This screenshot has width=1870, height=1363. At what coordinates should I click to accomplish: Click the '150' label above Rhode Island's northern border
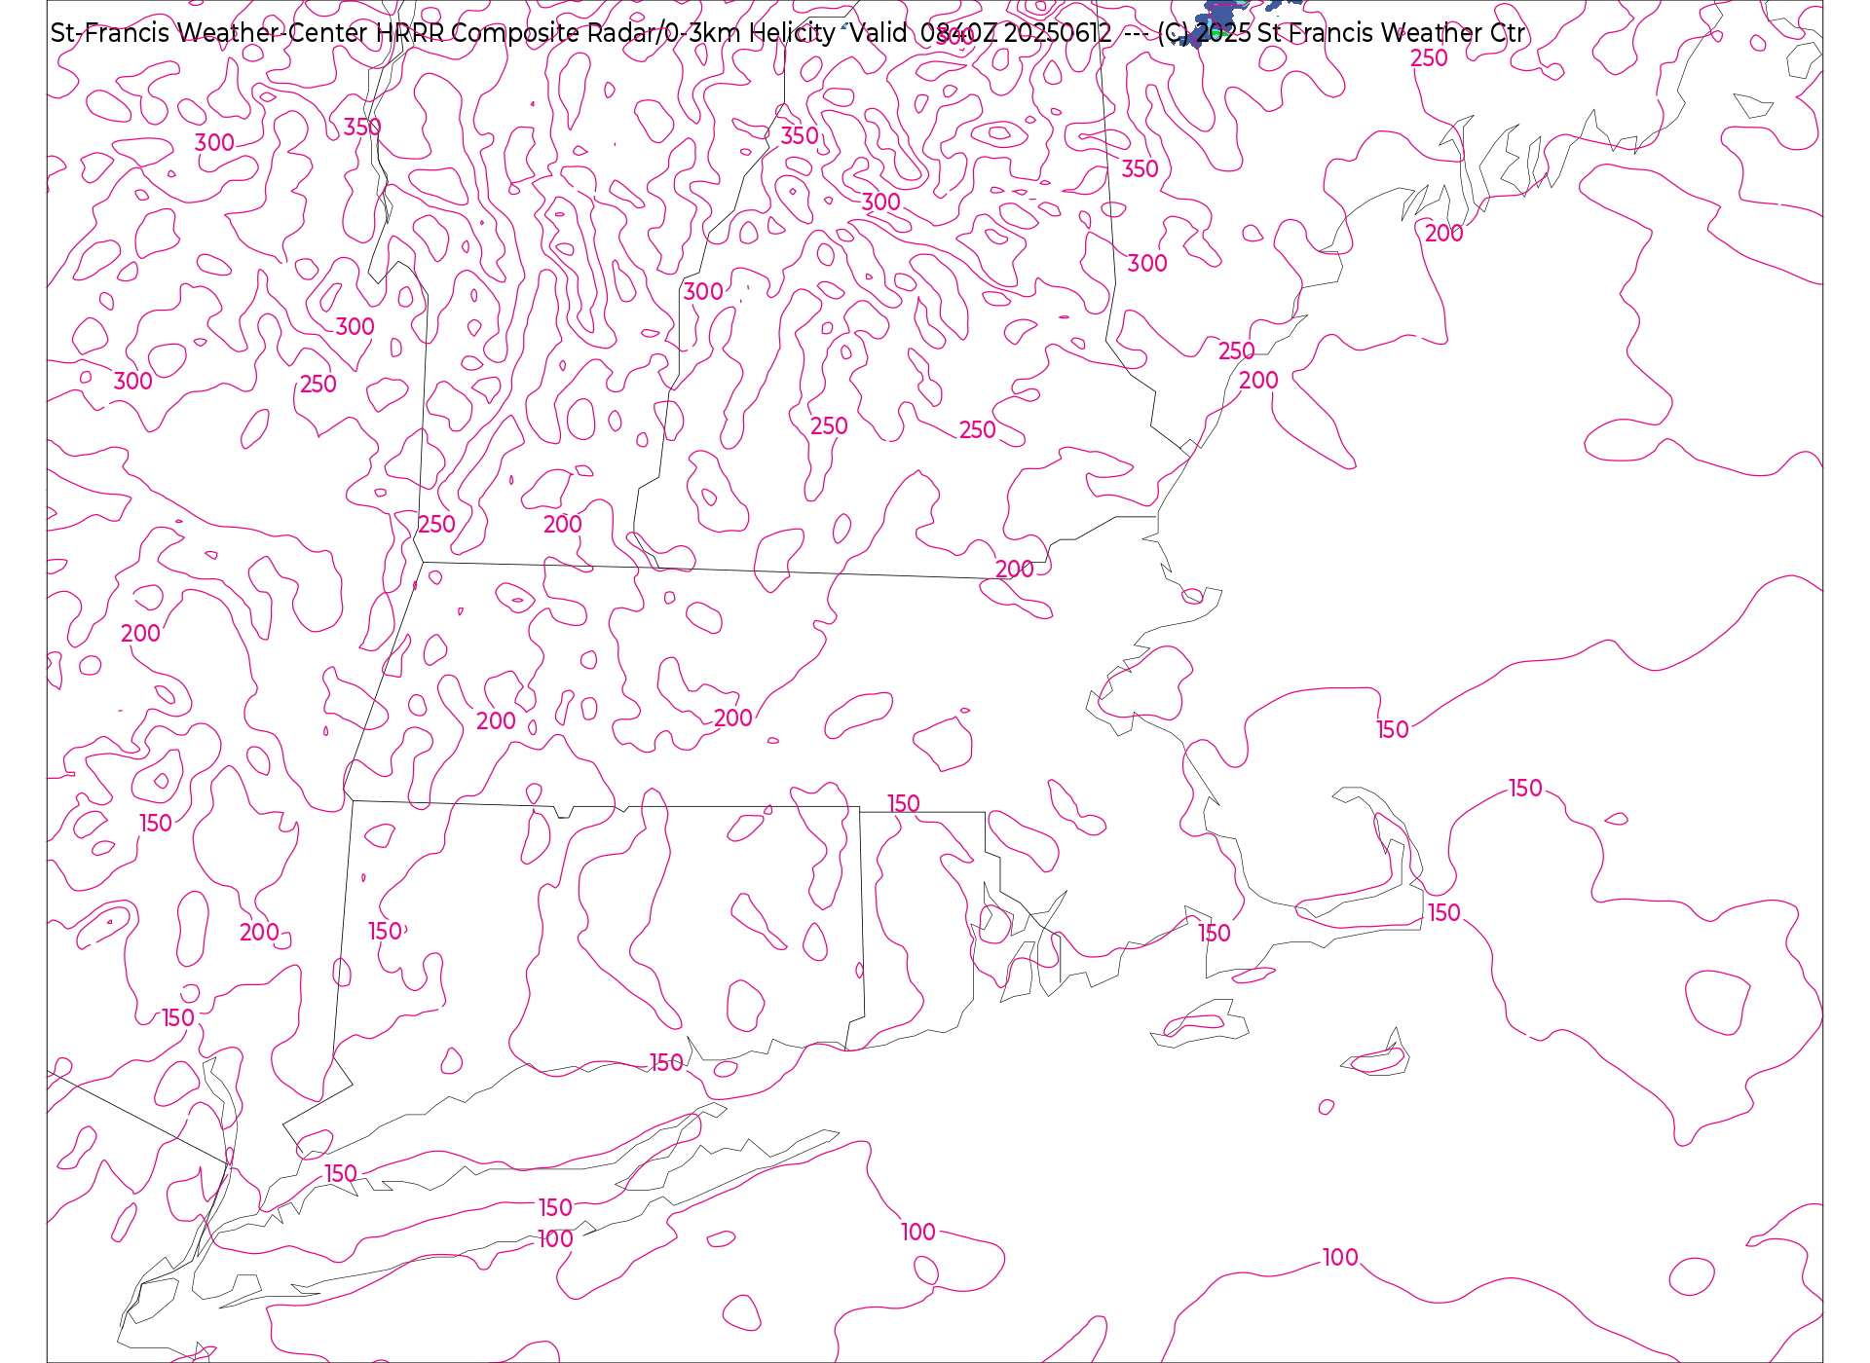903,804
